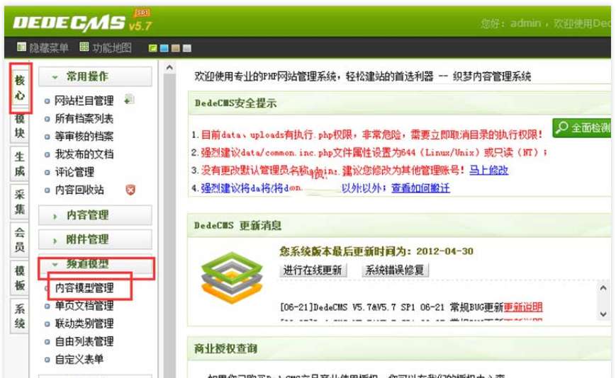Open 我发布的文档

tap(84, 154)
